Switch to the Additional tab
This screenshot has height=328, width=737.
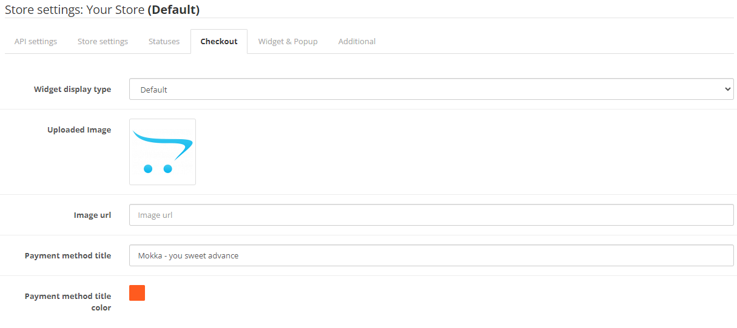coord(357,42)
